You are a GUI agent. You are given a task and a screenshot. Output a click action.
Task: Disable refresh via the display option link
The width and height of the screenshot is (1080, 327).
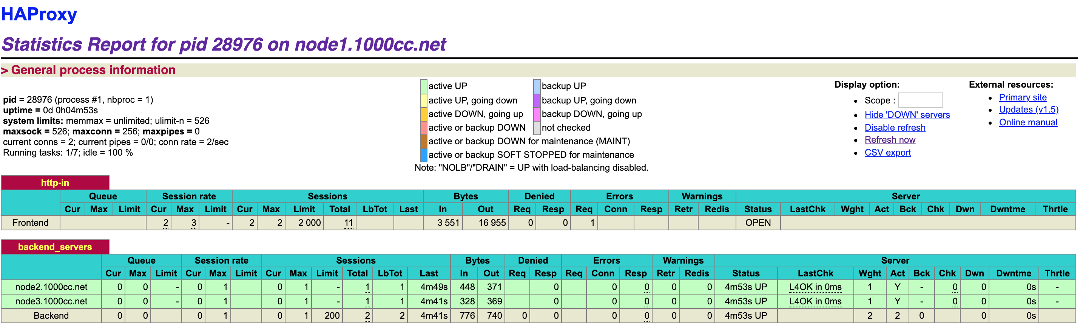894,128
